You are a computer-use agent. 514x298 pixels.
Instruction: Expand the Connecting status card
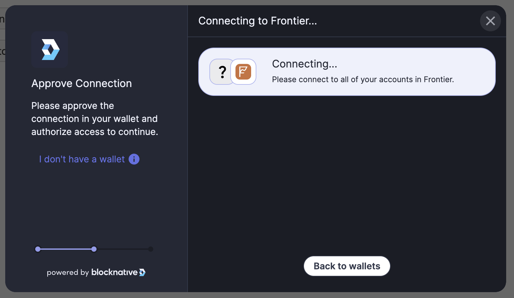coord(347,72)
